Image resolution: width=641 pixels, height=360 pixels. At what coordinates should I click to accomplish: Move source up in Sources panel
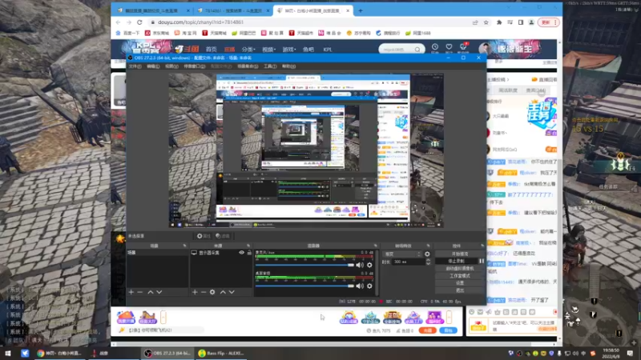click(223, 292)
